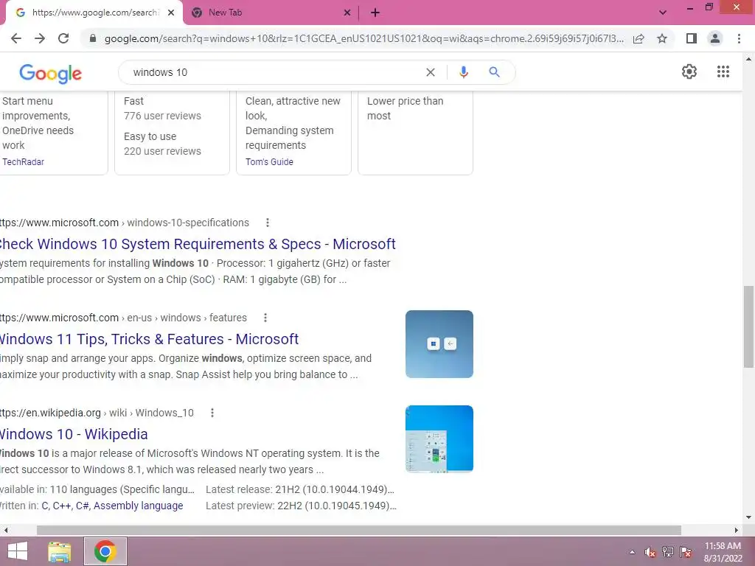Show hidden system tray icons
Viewport: 755px width, 566px height.
click(x=632, y=552)
